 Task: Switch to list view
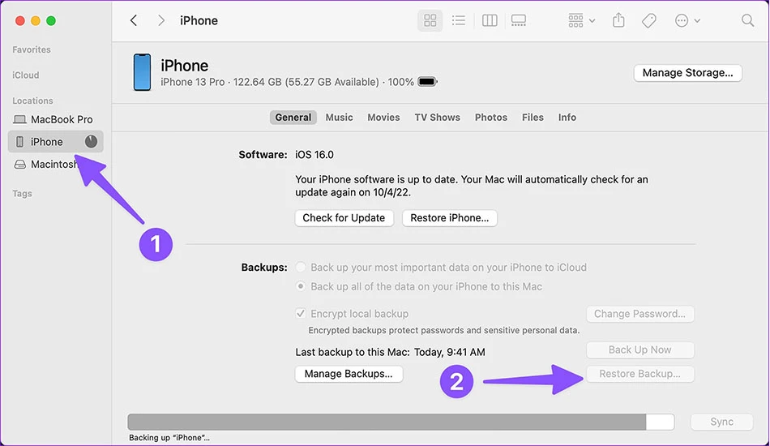(459, 20)
